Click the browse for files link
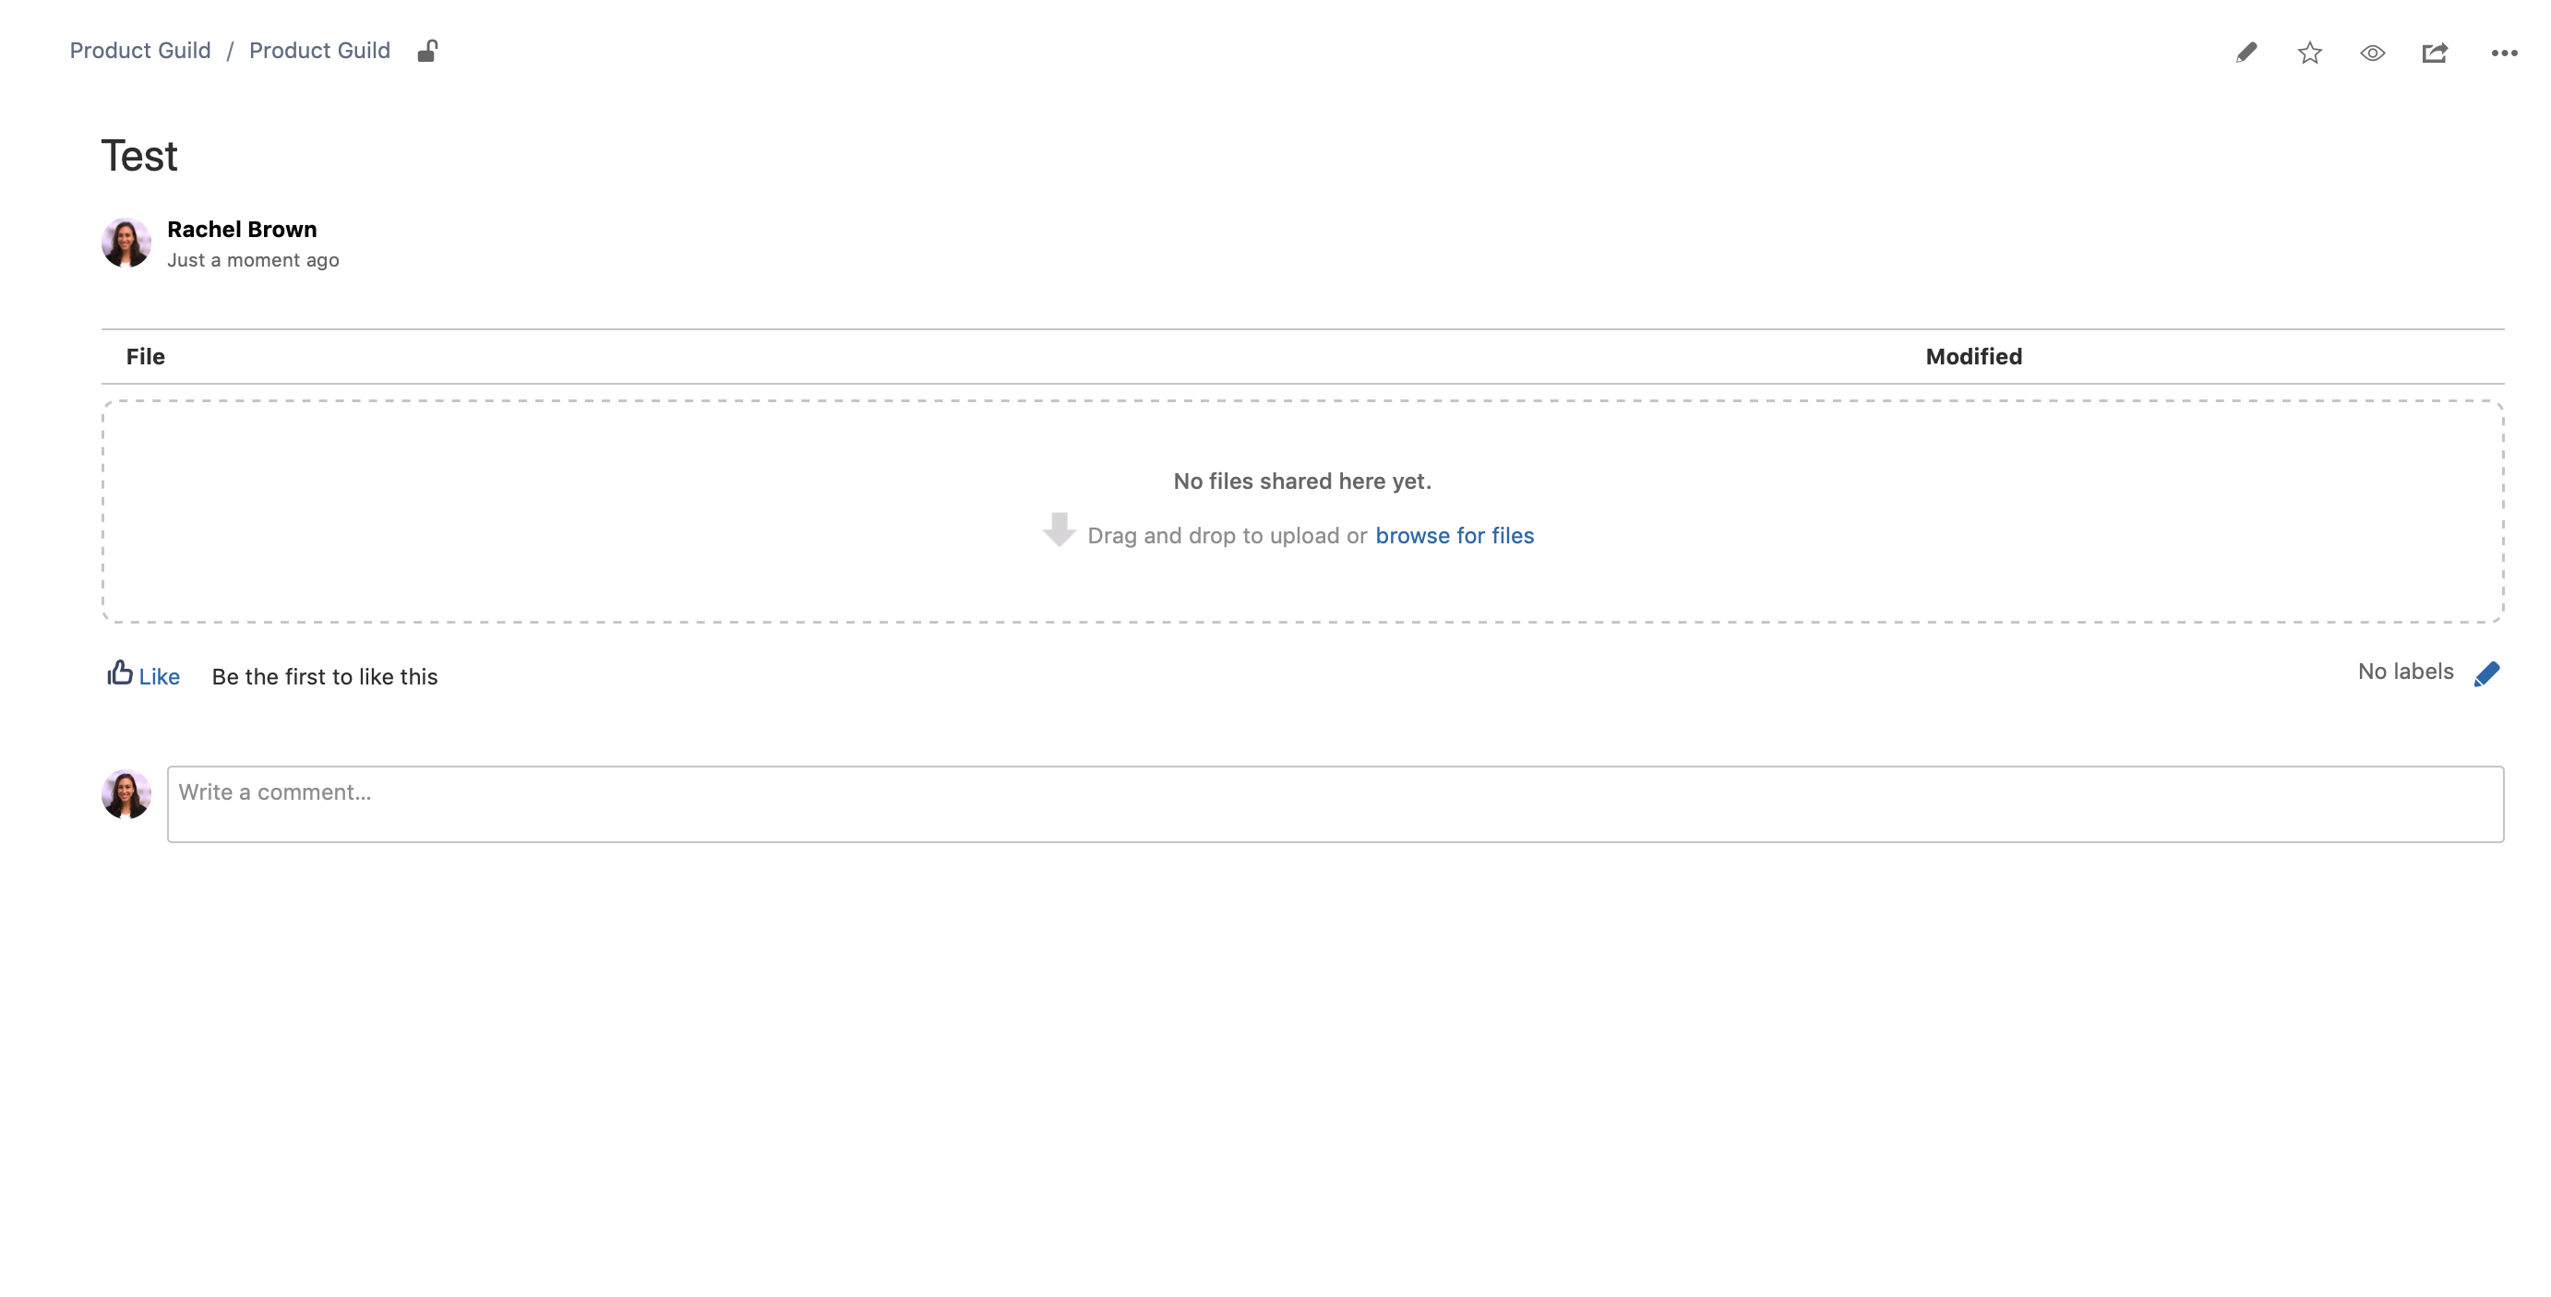Viewport: 2551px width, 1297px height. click(x=1454, y=536)
